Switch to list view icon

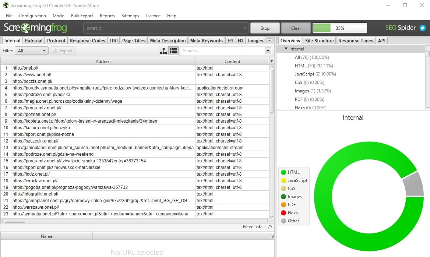tap(174, 51)
